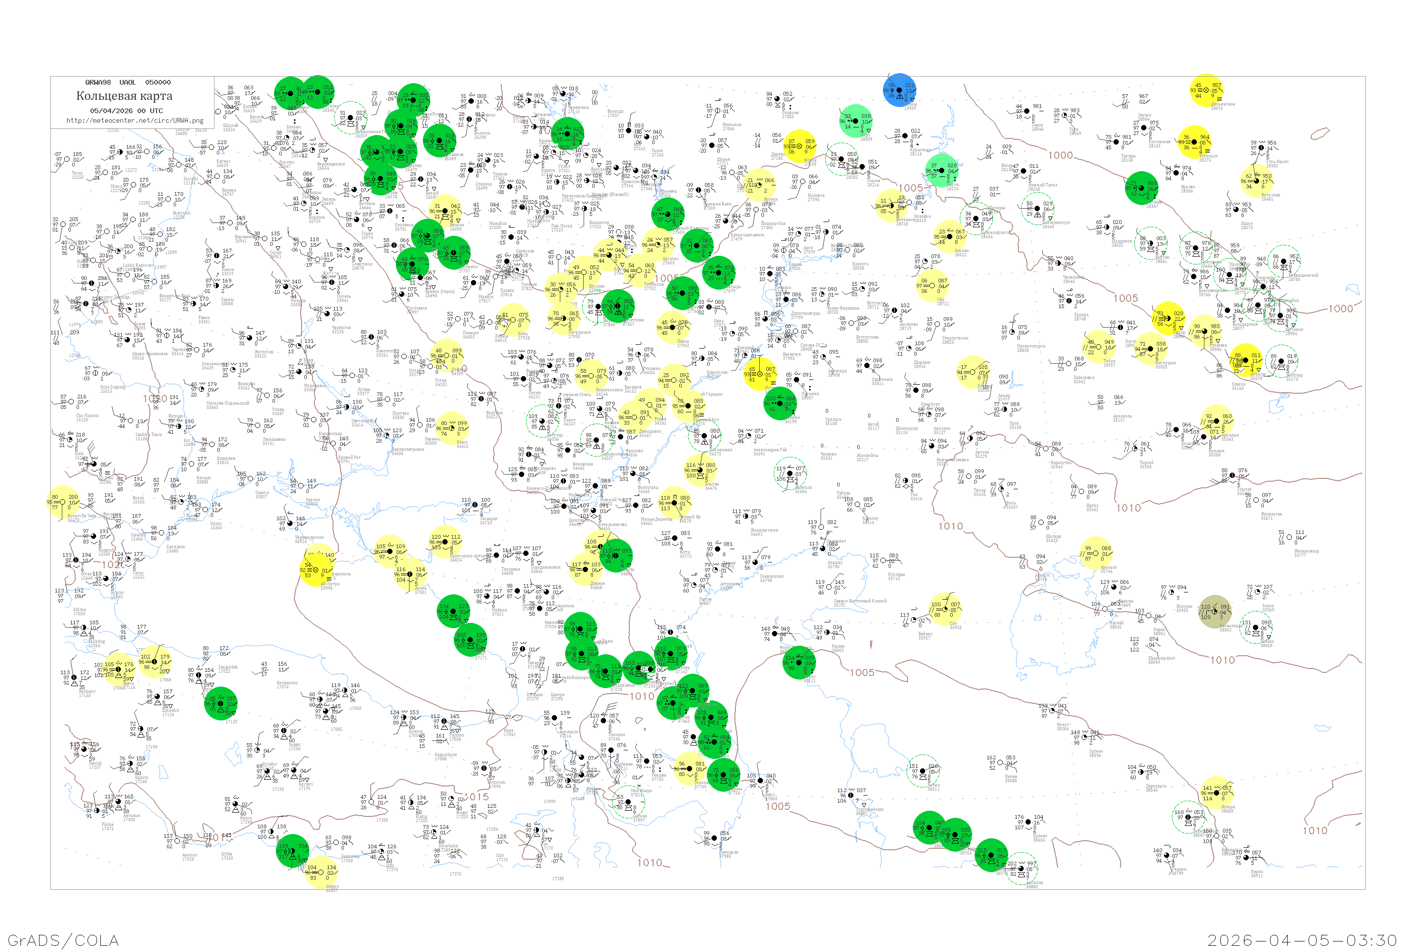Select the dashed-circle Шиели station
Image resolution: width=1427 pixels, height=951 pixels.
[1255, 627]
